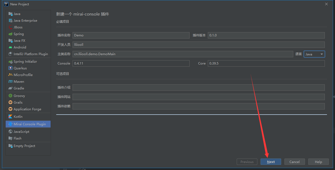Select the Android robot icon
Viewport: 335px width, 170px height.
pos(10,47)
